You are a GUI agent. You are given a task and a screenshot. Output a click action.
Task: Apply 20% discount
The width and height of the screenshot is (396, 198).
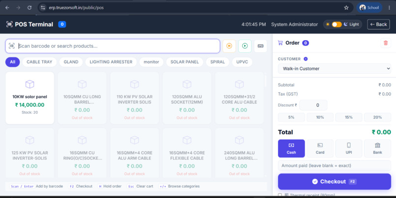click(x=377, y=117)
